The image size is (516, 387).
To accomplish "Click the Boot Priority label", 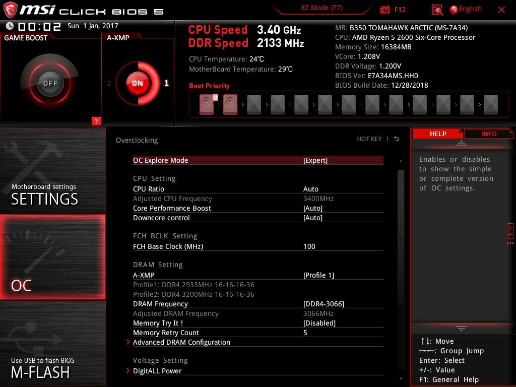I will pos(209,86).
